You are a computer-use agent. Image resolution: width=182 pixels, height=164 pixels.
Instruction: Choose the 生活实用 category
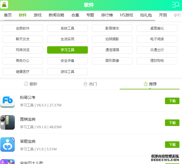[x=67, y=39]
